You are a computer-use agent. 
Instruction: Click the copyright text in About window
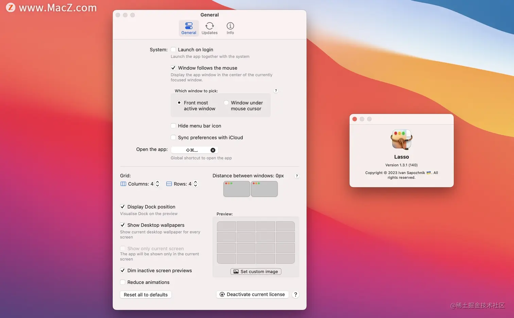pyautogui.click(x=401, y=175)
